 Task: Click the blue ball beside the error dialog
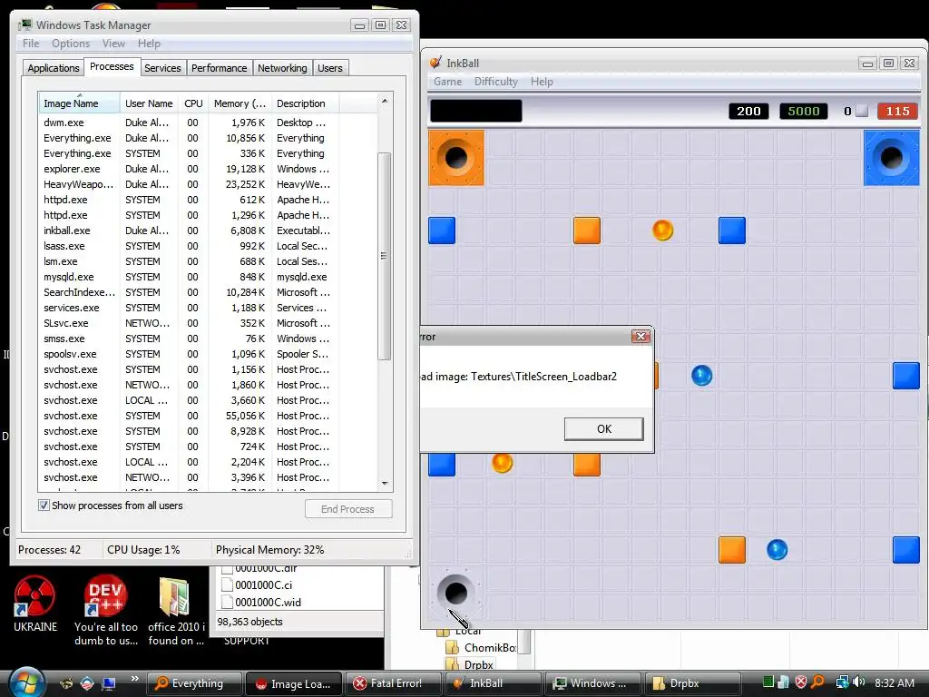point(701,375)
